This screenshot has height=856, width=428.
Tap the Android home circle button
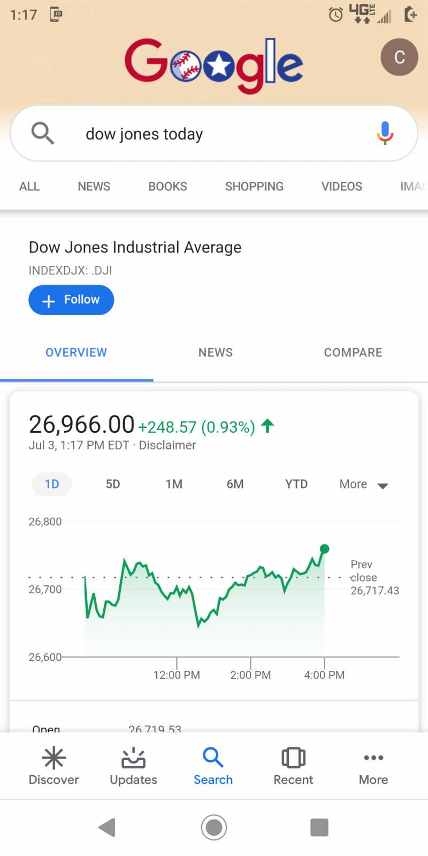pyautogui.click(x=214, y=827)
